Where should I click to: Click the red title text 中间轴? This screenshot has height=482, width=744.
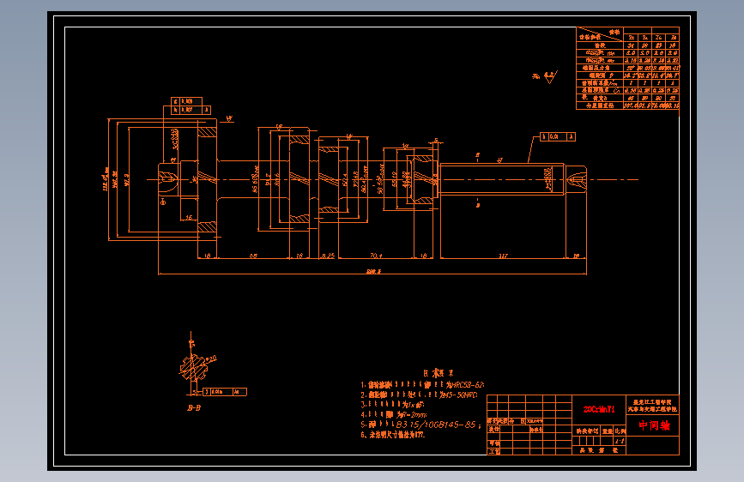(654, 425)
